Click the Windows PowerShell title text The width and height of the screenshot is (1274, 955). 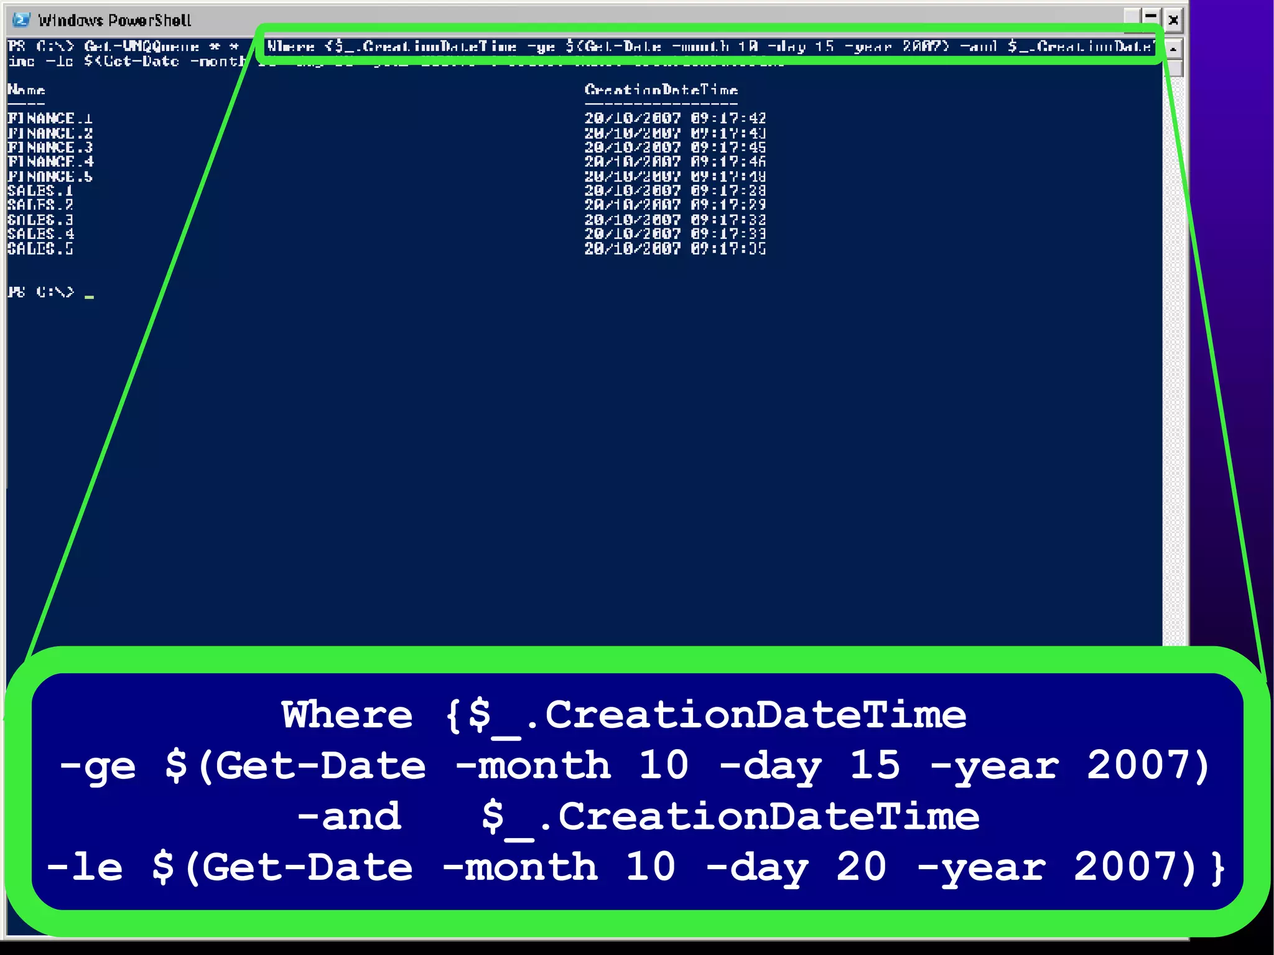coord(114,21)
